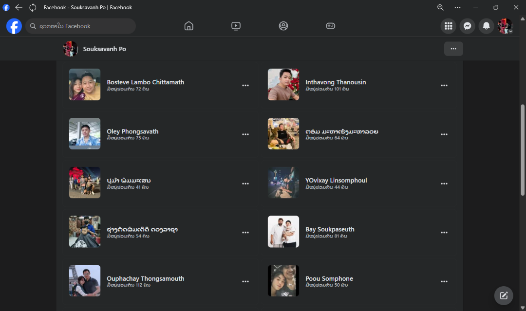The width and height of the screenshot is (526, 311).
Task: Open the grid menu icon
Action: click(x=448, y=26)
